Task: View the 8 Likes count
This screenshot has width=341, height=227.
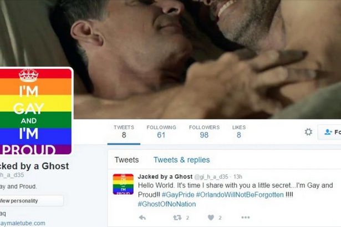Action: point(239,132)
